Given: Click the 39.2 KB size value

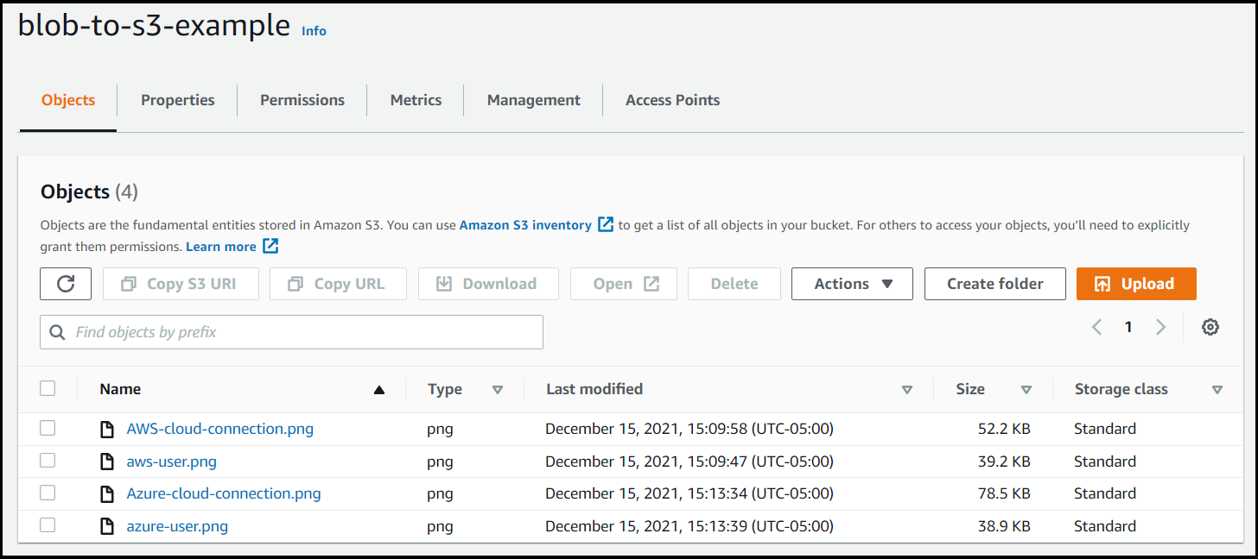Looking at the screenshot, I should click(x=1004, y=462).
